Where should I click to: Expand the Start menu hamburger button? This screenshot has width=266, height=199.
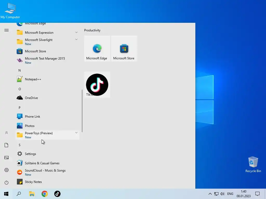point(6,30)
